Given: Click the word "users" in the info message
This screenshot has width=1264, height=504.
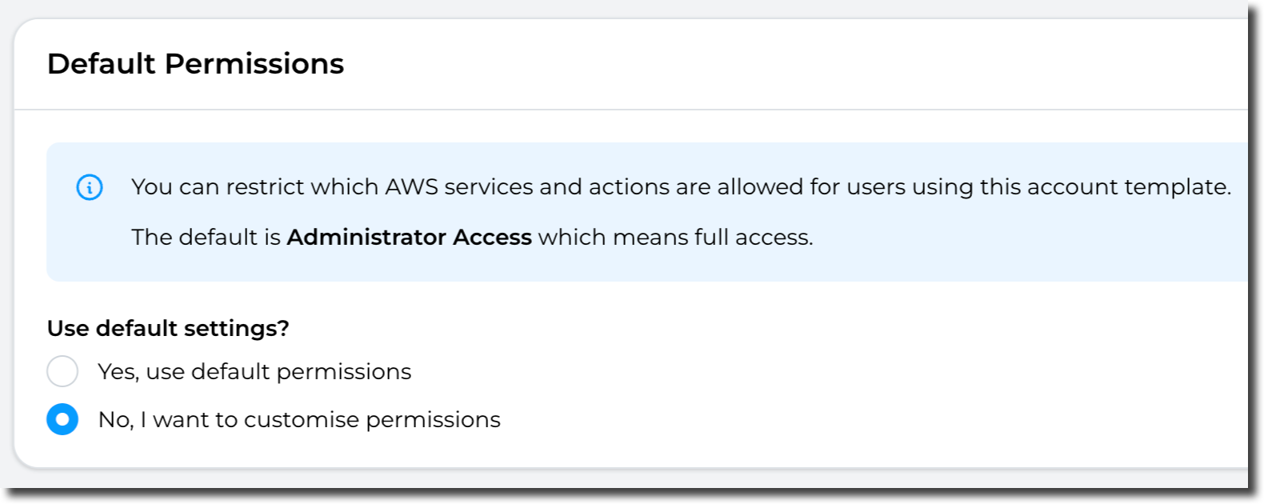Looking at the screenshot, I should coord(874,186).
